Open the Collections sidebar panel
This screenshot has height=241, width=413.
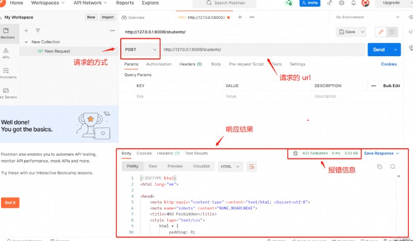point(8,34)
